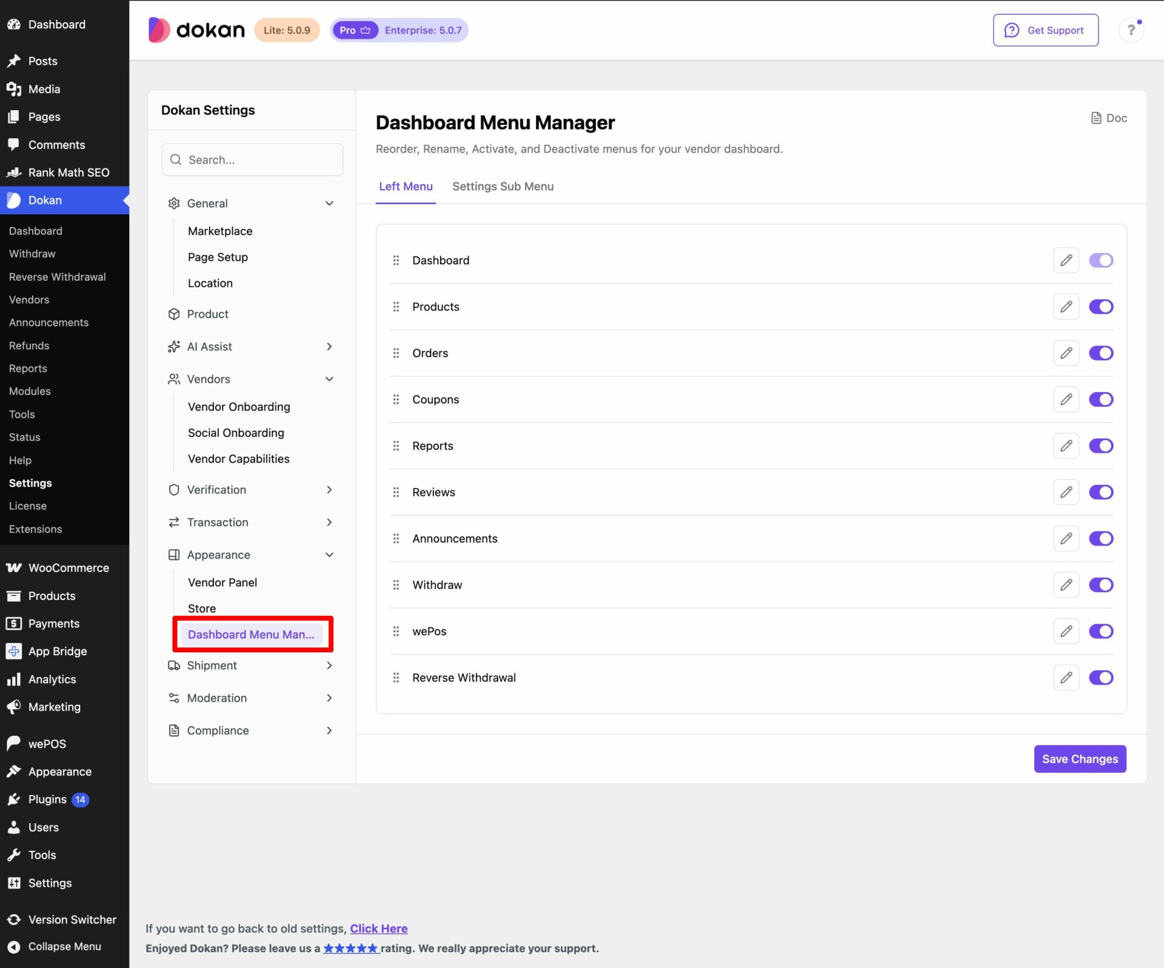The height and width of the screenshot is (968, 1164).
Task: Click the edit pencil for the Orders row
Action: [x=1066, y=353]
